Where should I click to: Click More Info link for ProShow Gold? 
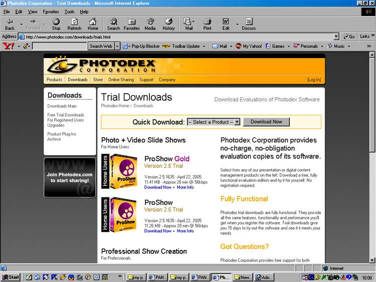tap(185, 187)
